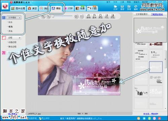
Task: Open the 闪图 tab
Action: click(x=92, y=8)
